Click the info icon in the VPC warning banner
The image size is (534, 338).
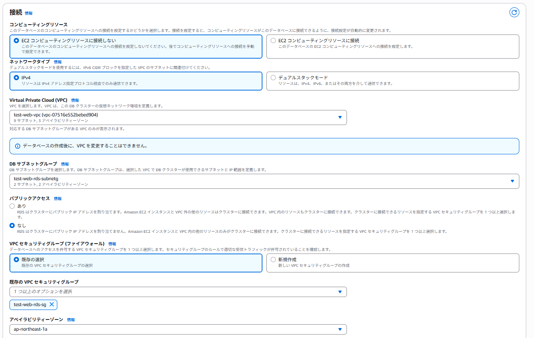(18, 146)
